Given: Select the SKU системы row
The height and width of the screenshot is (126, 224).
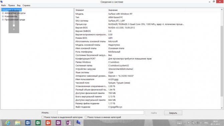Looking at the screenshot, I should click(x=147, y=21).
